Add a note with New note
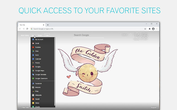 [25, 108]
